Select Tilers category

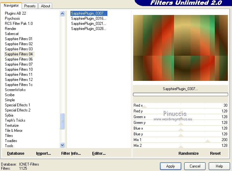click(9, 136)
